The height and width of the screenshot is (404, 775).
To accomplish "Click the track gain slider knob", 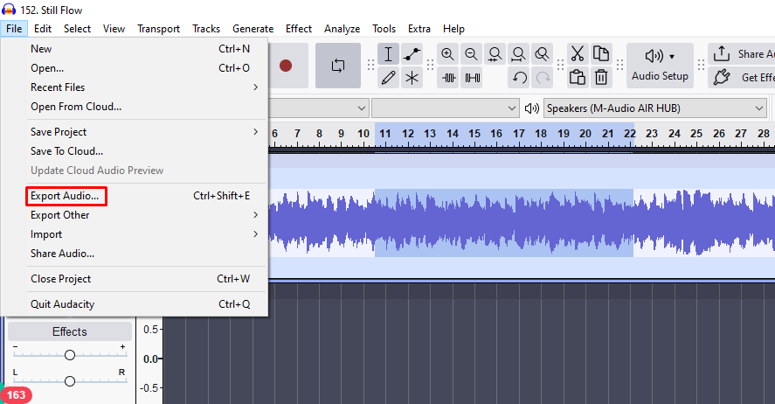I will coord(70,355).
